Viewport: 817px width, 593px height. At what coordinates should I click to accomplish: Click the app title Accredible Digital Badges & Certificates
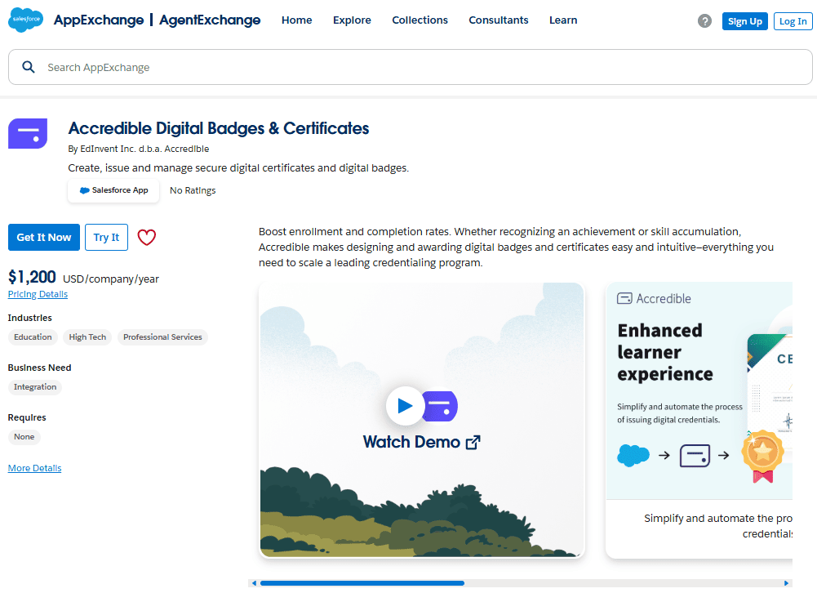tap(218, 128)
